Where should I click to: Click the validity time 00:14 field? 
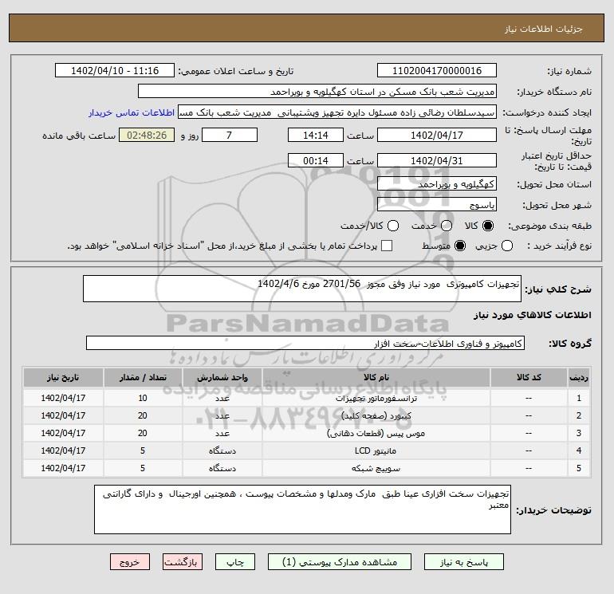pyautogui.click(x=316, y=160)
